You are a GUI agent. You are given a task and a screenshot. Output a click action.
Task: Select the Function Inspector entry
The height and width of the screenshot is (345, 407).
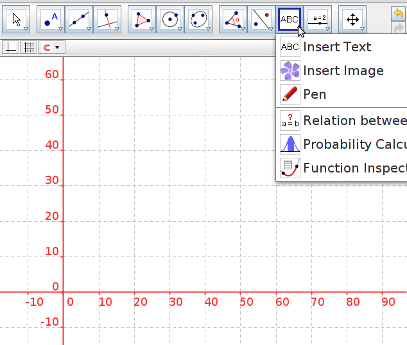pos(353,168)
